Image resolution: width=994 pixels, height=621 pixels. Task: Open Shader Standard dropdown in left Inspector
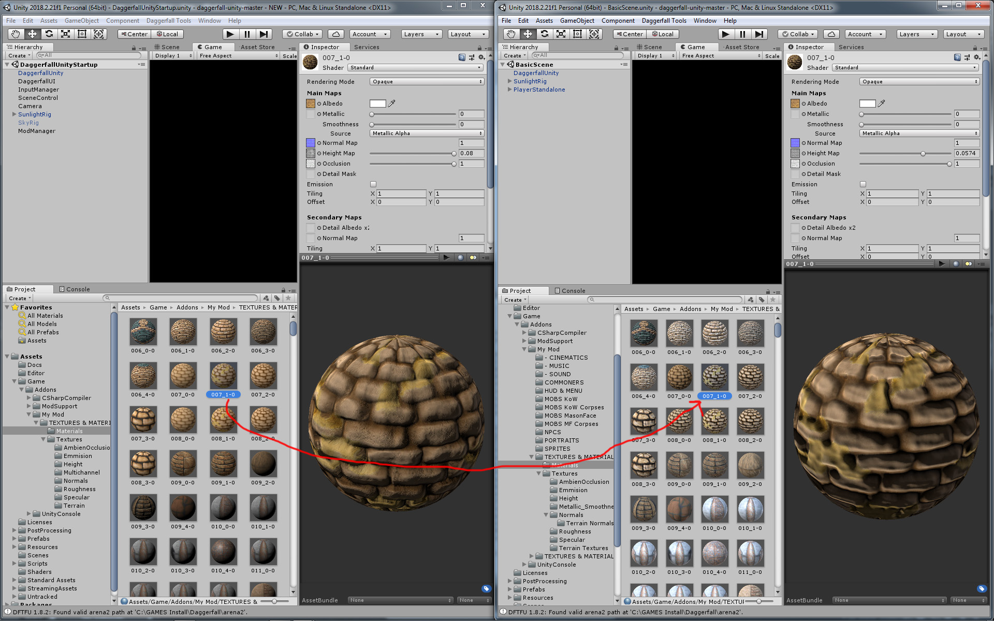[416, 68]
